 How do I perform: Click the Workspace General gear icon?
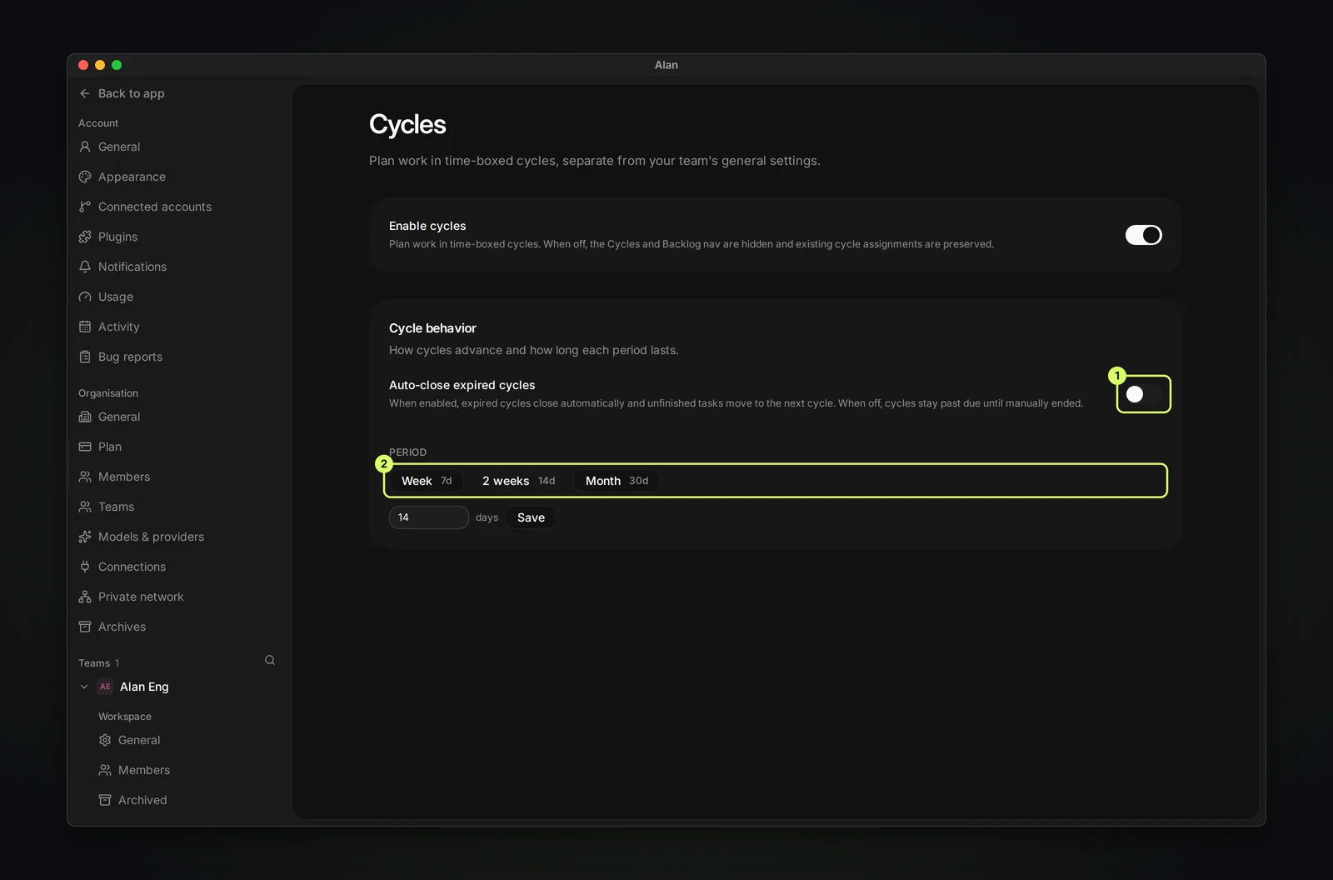pyautogui.click(x=105, y=740)
